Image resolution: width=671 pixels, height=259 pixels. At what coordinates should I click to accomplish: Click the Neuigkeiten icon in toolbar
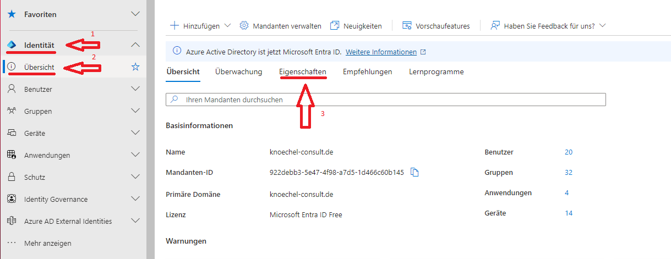point(335,26)
